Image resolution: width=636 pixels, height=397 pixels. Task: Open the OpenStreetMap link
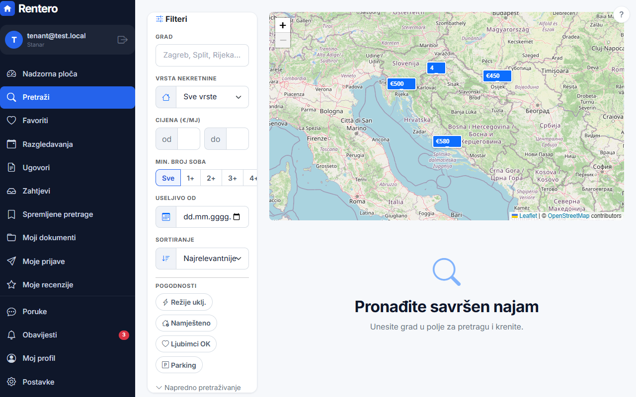click(568, 216)
